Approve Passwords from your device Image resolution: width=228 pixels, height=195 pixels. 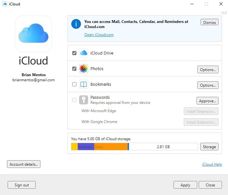(207, 101)
